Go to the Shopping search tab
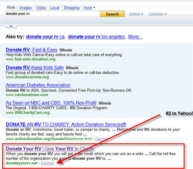 point(71,7)
